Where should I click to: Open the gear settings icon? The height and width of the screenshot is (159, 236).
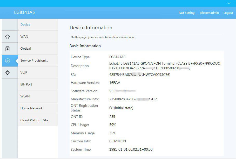pyautogui.click(x=8, y=73)
